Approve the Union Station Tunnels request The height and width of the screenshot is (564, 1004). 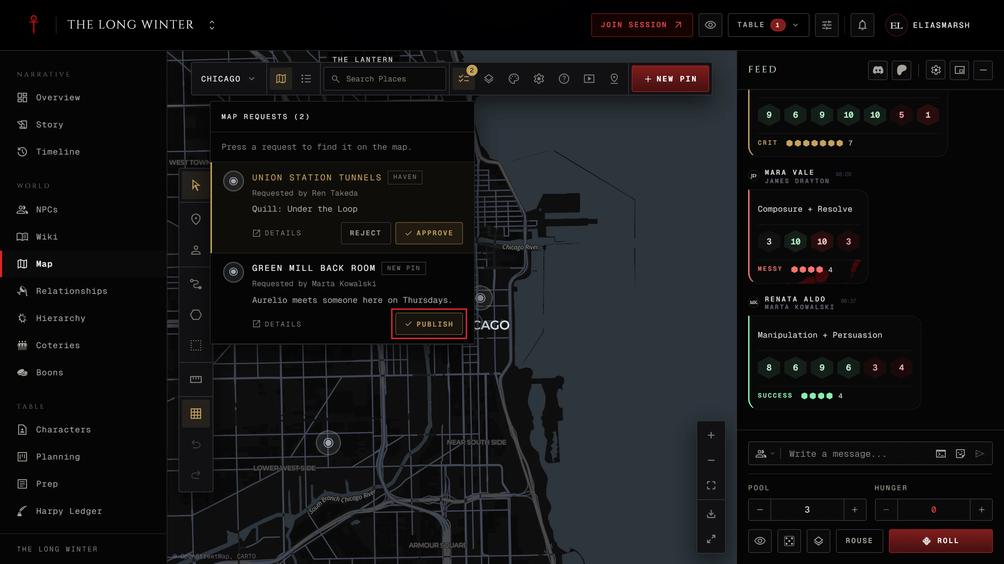click(429, 233)
